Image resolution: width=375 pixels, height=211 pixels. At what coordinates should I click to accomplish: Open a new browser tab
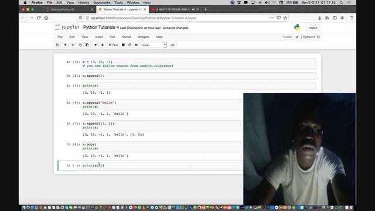(x=206, y=9)
